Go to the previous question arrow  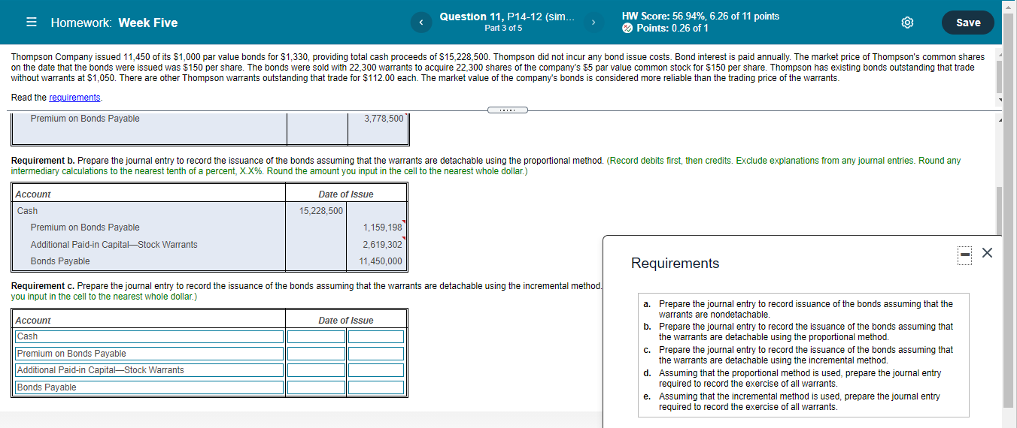(421, 23)
